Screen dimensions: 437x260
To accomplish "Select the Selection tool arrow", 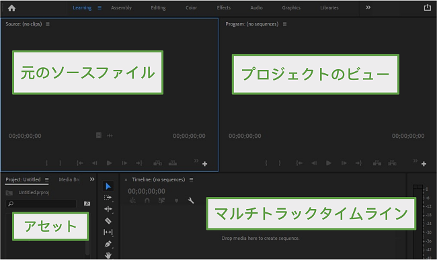I will [108, 186].
